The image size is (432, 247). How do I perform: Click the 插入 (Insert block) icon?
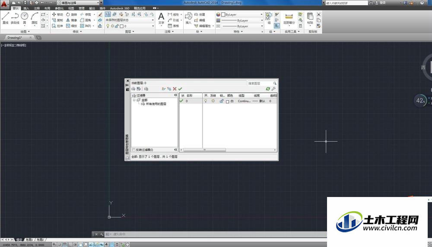tap(188, 19)
